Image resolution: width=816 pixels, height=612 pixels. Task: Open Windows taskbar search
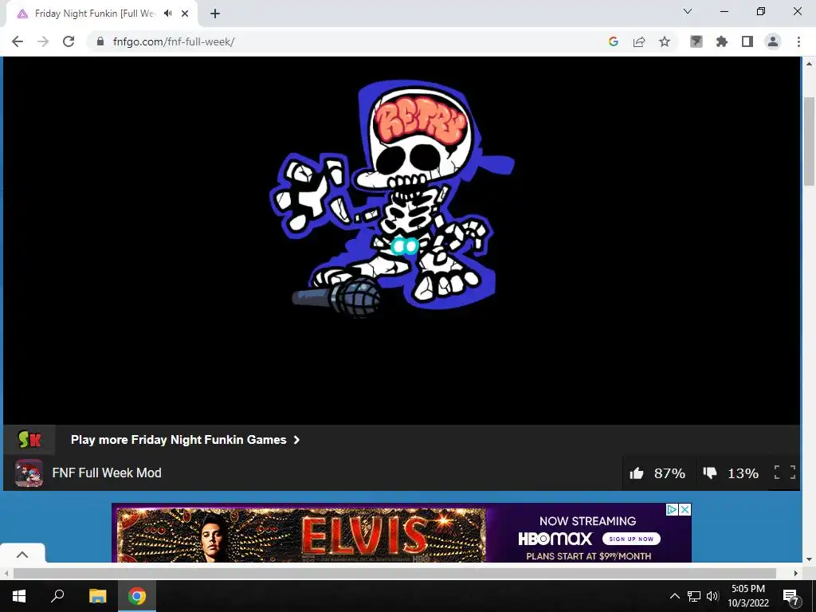[x=57, y=596]
